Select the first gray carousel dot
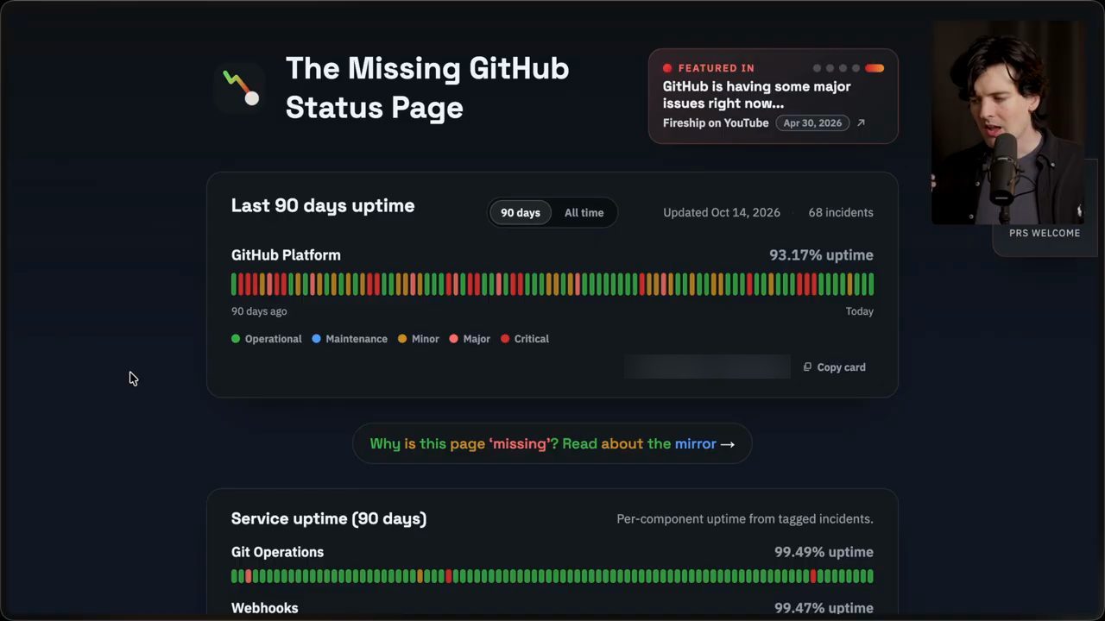This screenshot has height=621, width=1105. (x=817, y=68)
